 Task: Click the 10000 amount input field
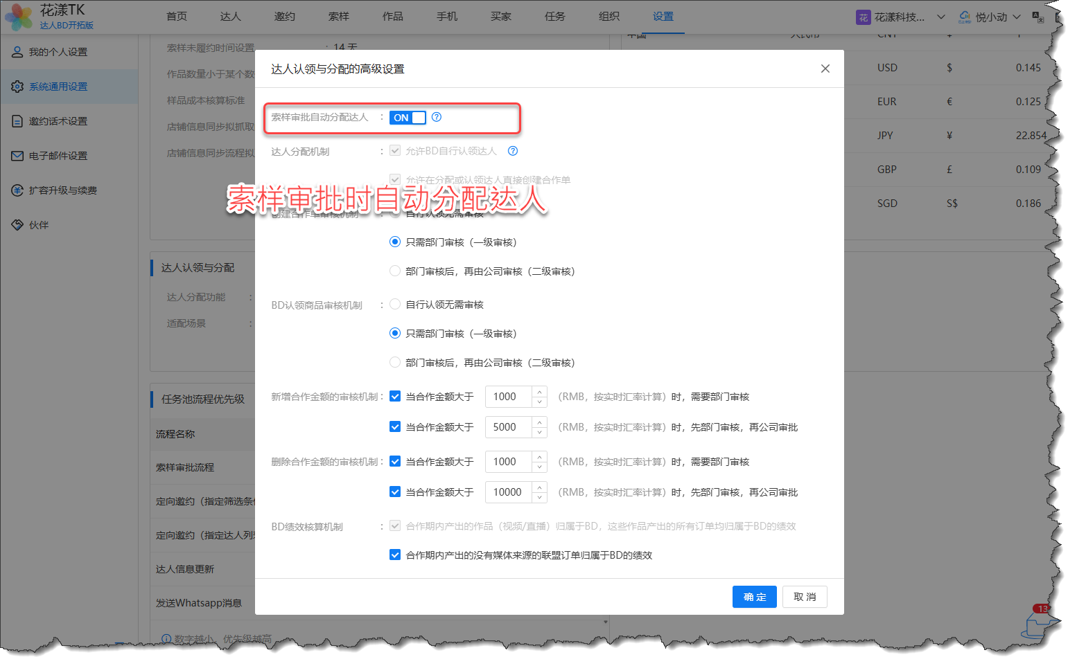(508, 492)
